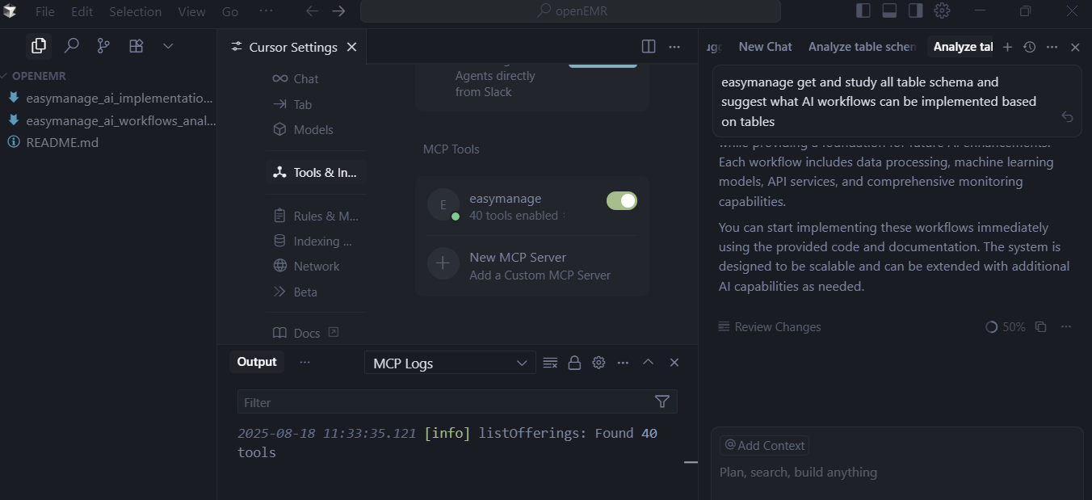Open the Explorer files view
The image size is (1092, 500).
click(x=39, y=46)
